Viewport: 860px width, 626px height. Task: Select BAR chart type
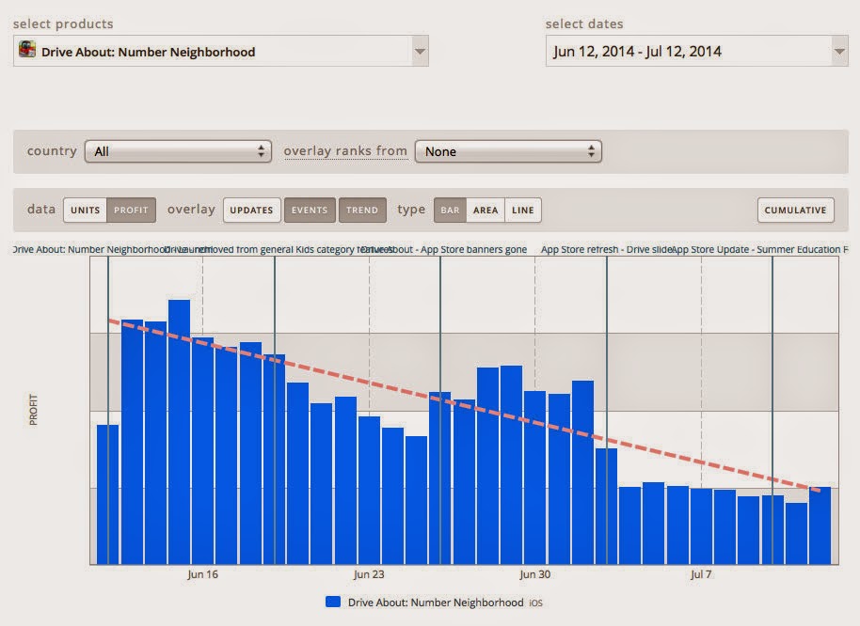pyautogui.click(x=450, y=211)
